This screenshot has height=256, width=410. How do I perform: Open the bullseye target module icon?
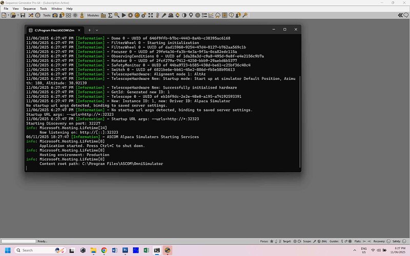coord(198,15)
